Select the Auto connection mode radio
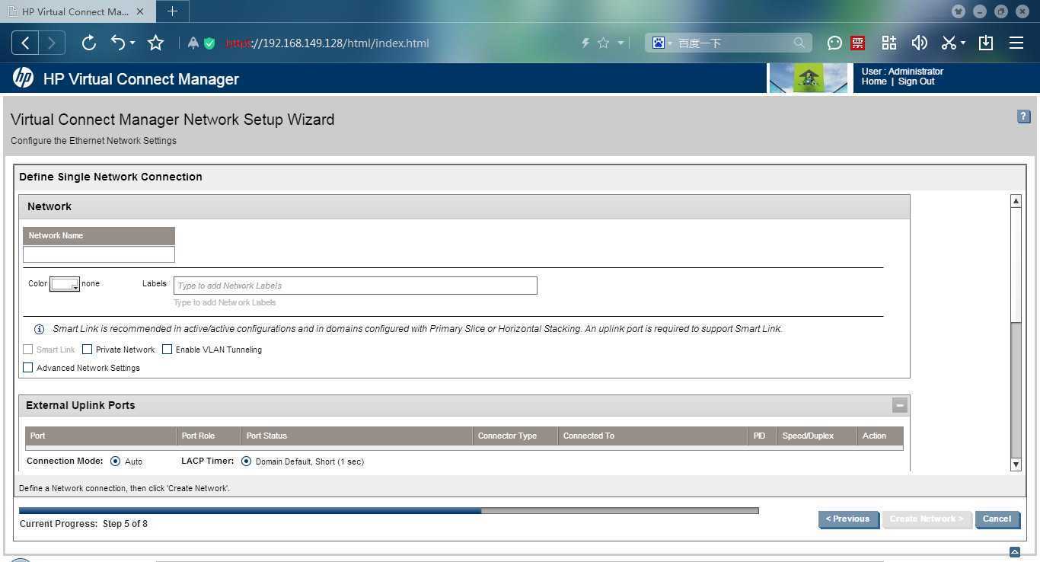1040x562 pixels. 116,461
